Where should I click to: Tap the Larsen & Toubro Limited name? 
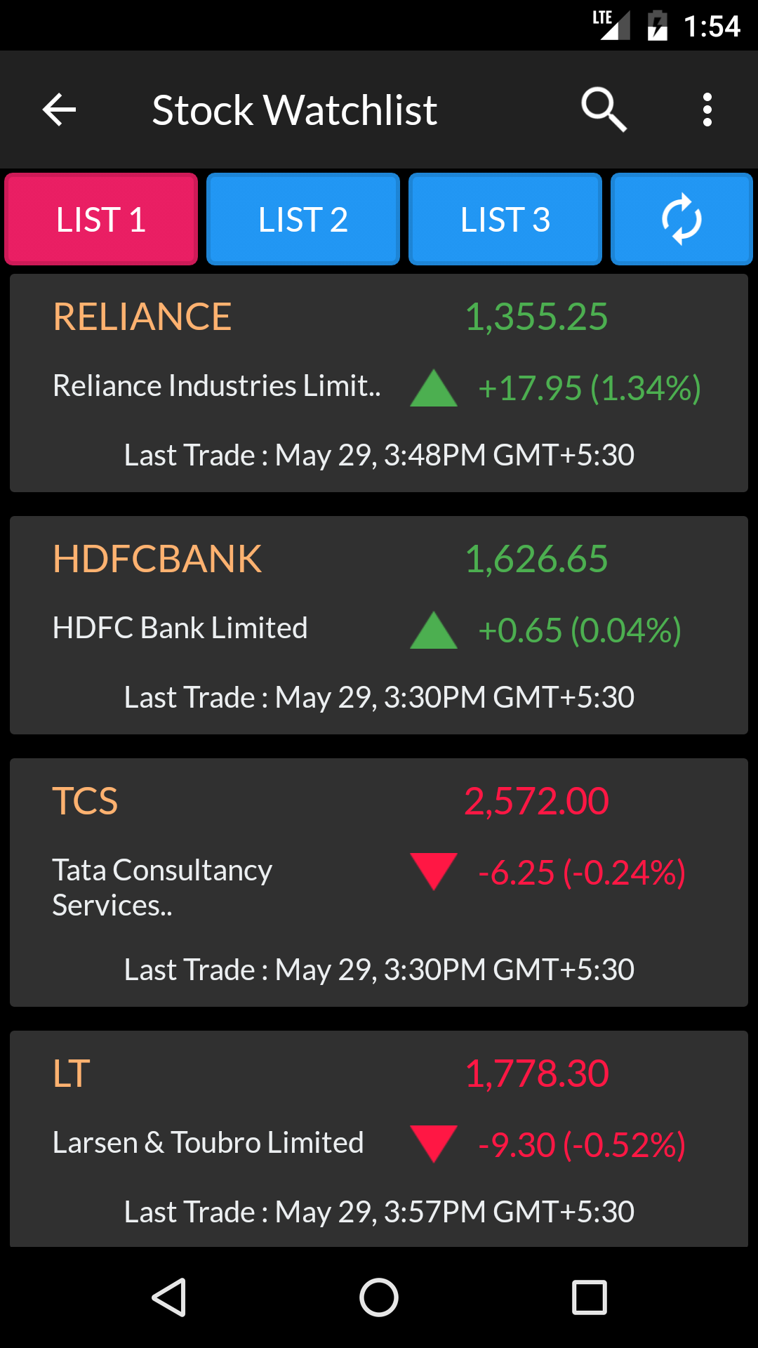click(x=208, y=1142)
